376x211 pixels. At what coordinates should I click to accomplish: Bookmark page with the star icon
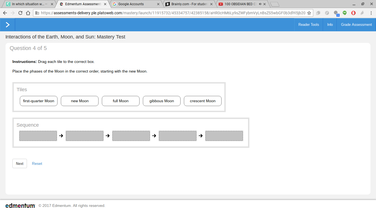[x=309, y=13]
